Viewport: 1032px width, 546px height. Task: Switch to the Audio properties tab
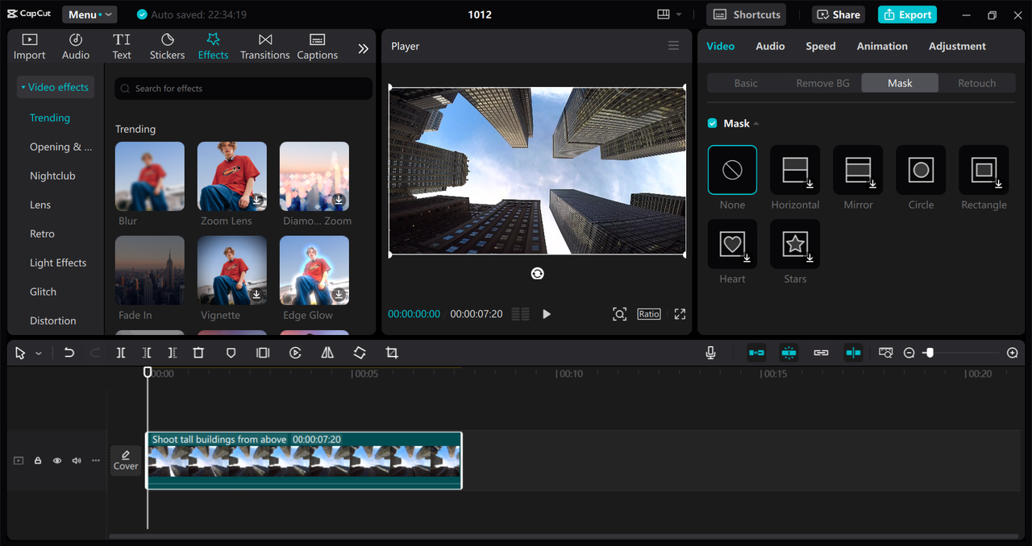(770, 46)
